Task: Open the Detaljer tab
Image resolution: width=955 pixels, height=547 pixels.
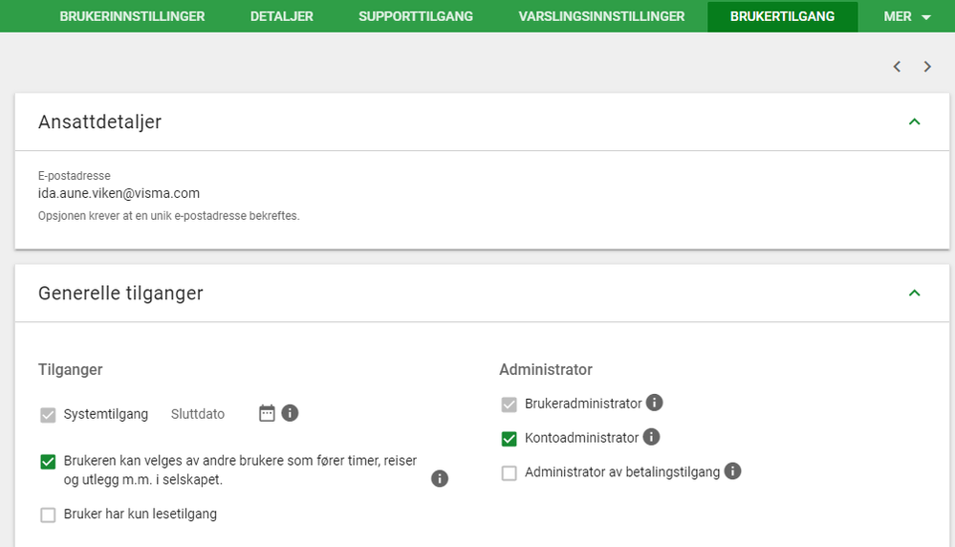Action: 281,16
